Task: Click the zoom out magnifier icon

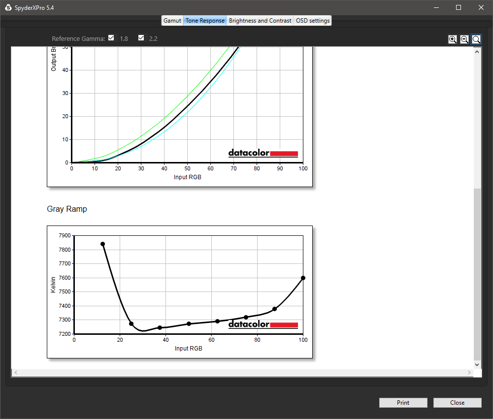Action: [x=464, y=39]
